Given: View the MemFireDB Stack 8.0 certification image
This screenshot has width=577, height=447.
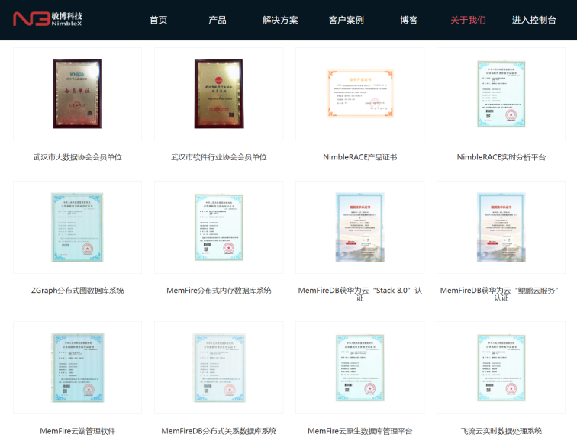Looking at the screenshot, I should (x=360, y=227).
